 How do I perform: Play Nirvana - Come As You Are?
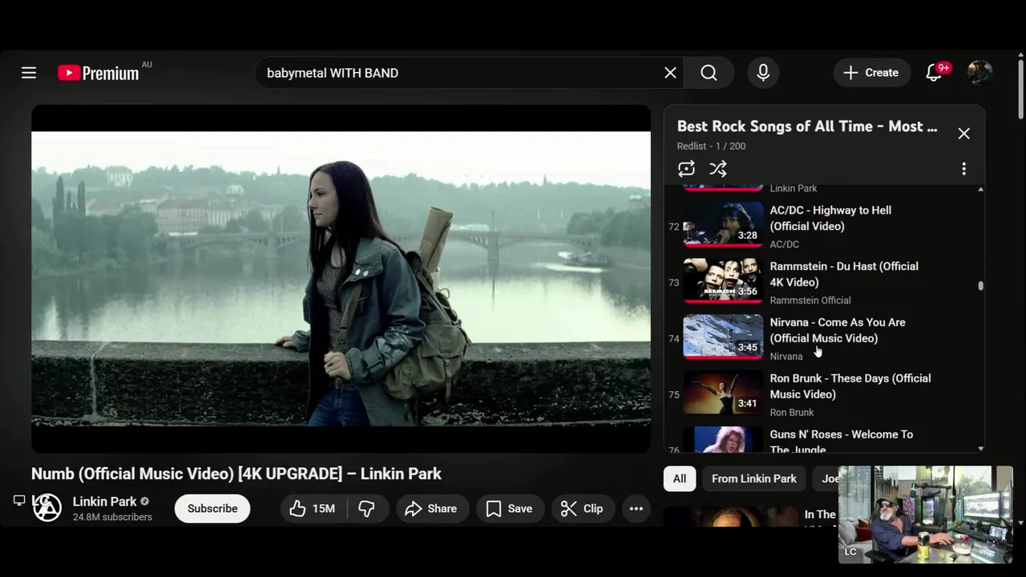[838, 330]
